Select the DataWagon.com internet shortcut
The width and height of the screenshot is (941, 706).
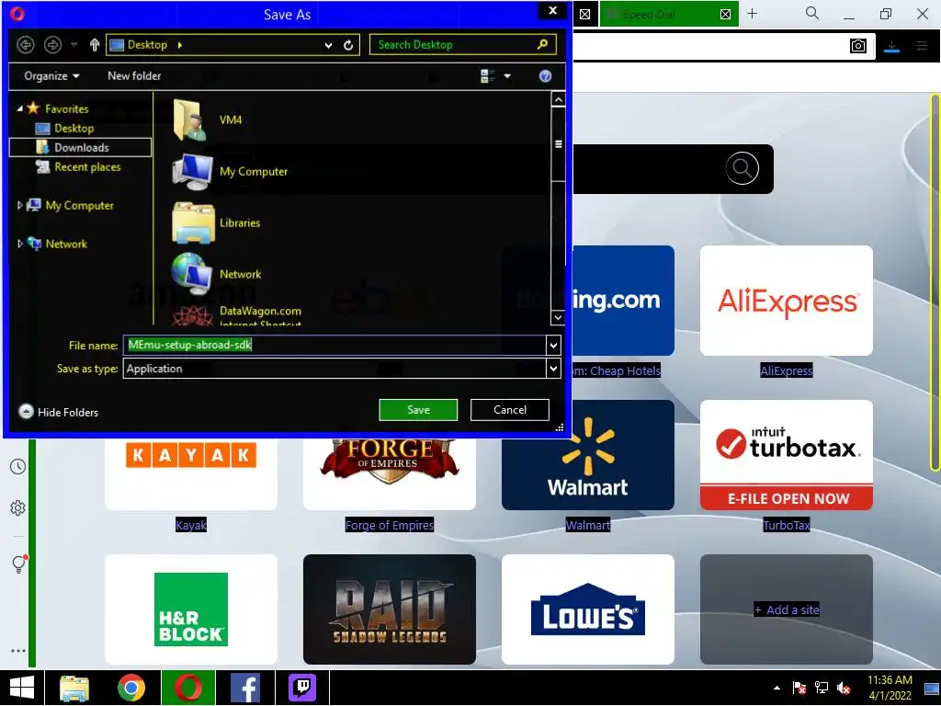[x=236, y=314]
